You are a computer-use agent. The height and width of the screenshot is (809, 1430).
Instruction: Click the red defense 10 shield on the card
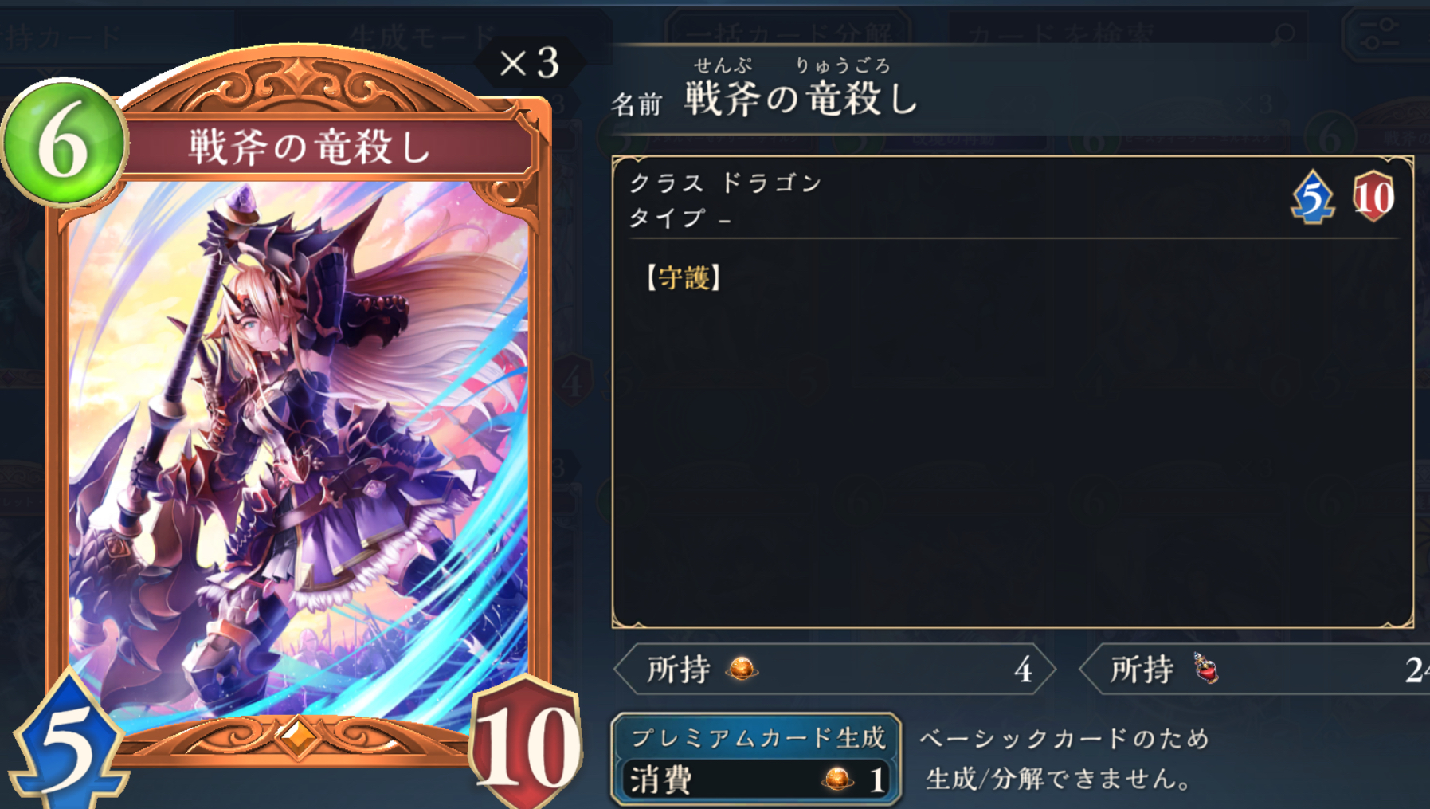[525, 743]
